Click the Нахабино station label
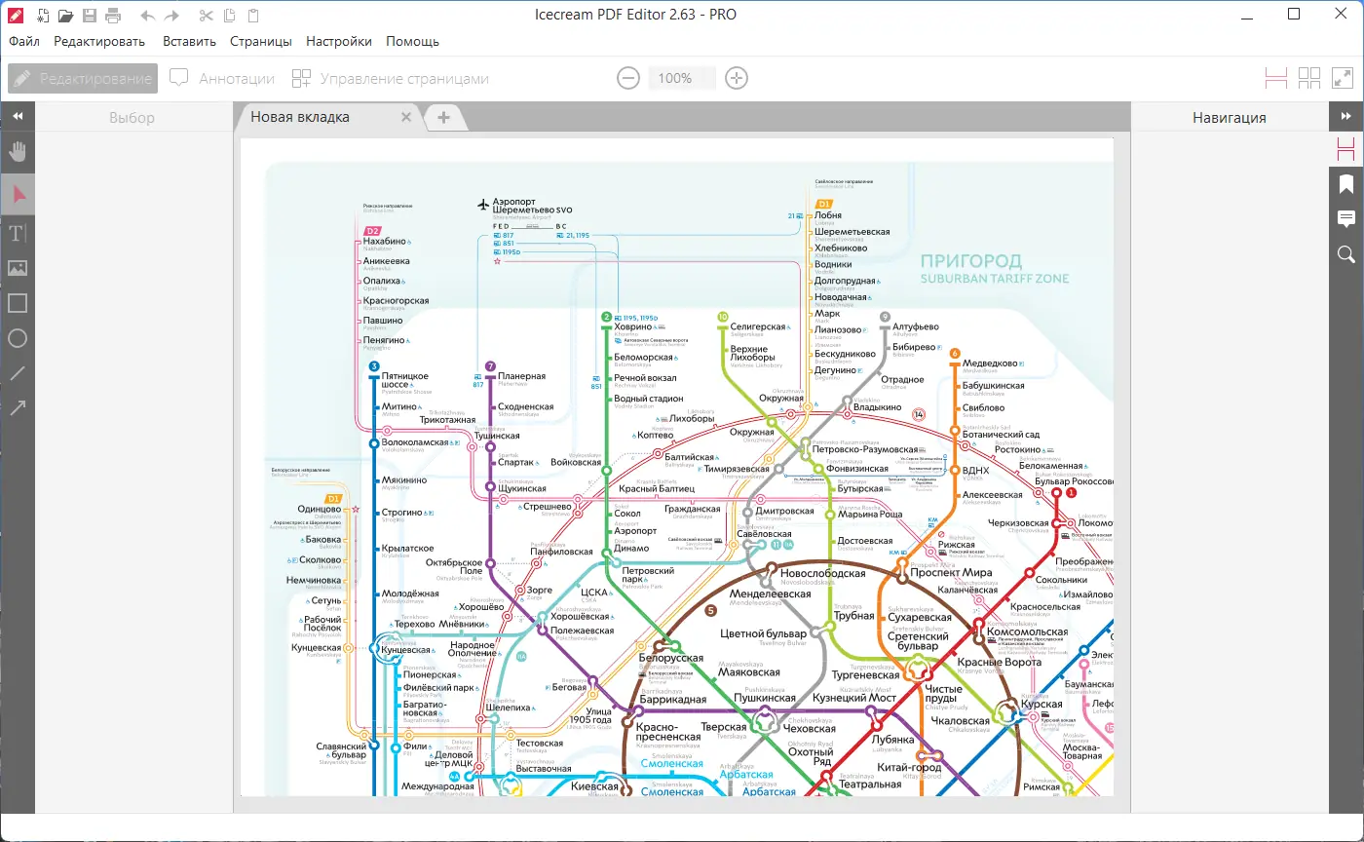Image resolution: width=1364 pixels, height=842 pixels. [x=384, y=240]
